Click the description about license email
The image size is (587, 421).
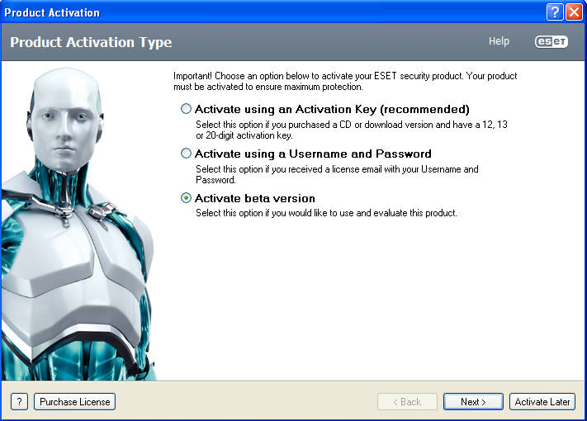[337, 174]
